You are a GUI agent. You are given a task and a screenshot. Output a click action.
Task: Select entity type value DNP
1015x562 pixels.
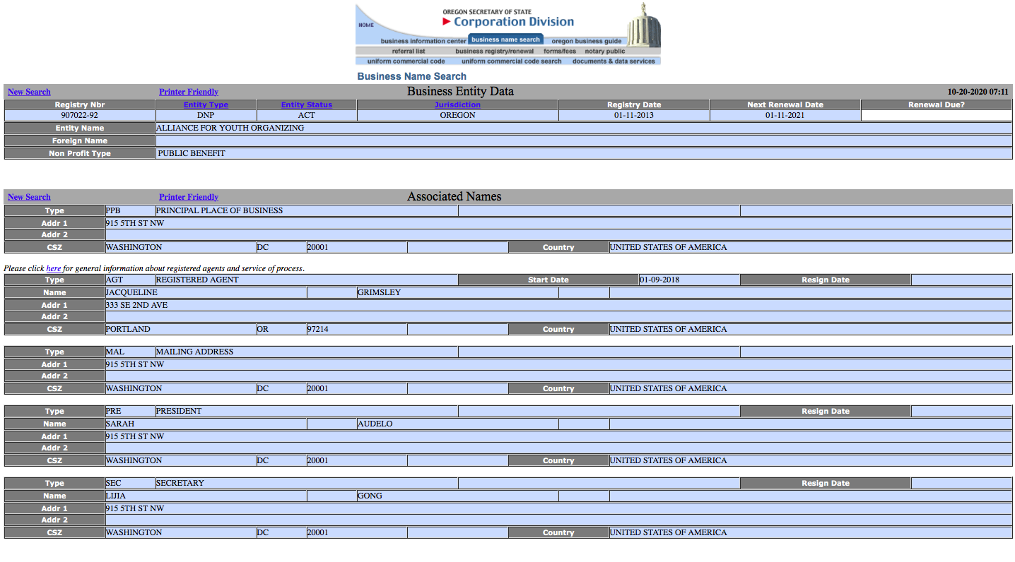(206, 115)
